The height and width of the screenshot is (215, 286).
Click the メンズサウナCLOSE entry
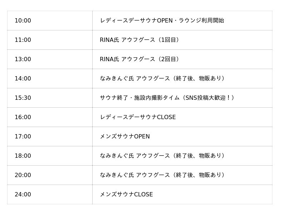coord(126,195)
